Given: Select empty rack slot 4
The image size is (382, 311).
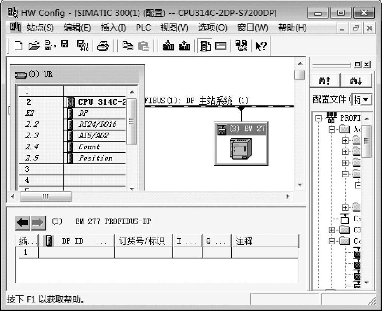Looking at the screenshot, I should pos(72,180).
